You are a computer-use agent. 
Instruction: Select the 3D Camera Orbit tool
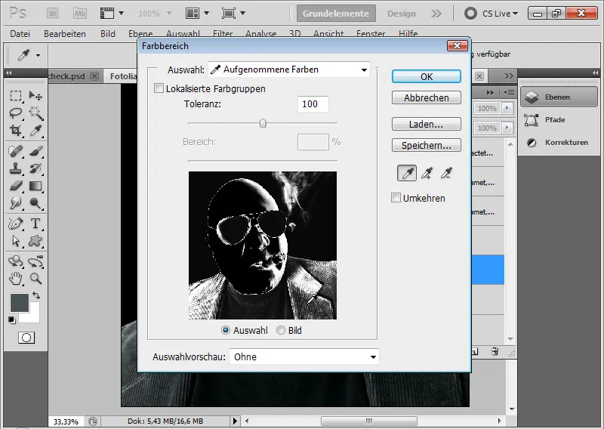pos(35,261)
